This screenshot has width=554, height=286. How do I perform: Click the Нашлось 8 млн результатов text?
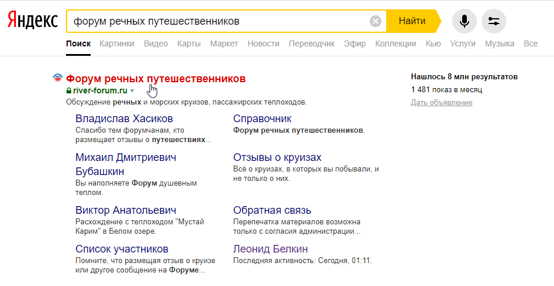pos(465,77)
